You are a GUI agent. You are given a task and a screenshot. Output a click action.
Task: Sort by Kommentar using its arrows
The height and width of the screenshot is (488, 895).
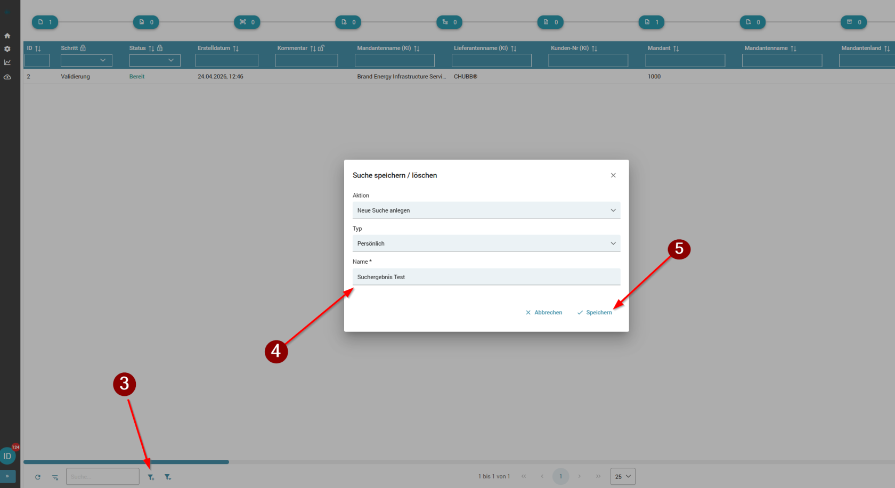pos(313,48)
